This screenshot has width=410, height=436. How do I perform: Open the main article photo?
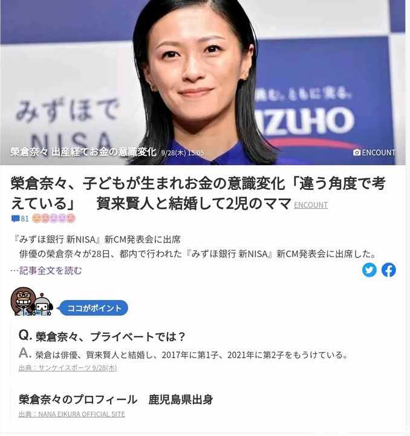pos(203,82)
